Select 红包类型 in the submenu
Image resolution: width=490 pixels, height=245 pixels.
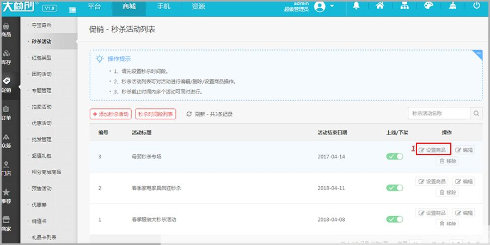coord(41,58)
